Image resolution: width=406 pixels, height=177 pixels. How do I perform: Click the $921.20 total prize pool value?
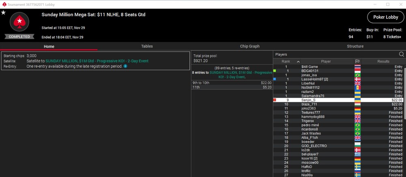[201, 61]
